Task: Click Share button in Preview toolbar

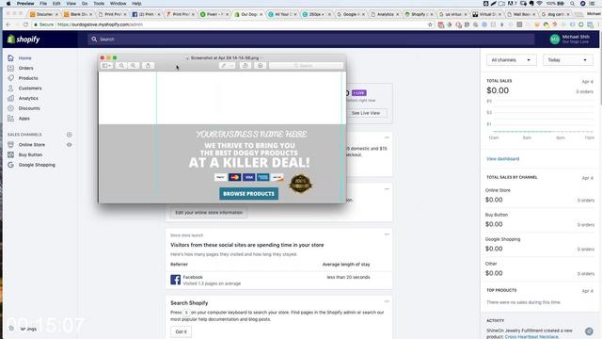Action: coord(149,66)
